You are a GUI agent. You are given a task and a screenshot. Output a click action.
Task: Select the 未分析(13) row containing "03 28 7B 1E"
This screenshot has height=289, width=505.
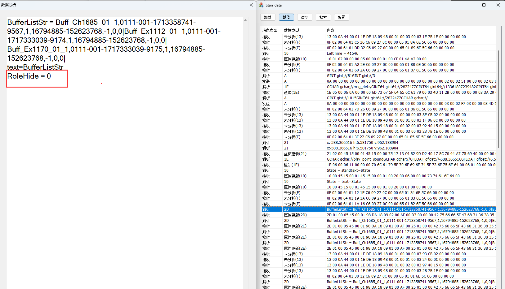(x=378, y=271)
